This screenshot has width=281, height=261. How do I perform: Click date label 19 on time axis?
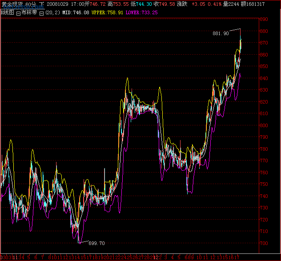coord(101,258)
